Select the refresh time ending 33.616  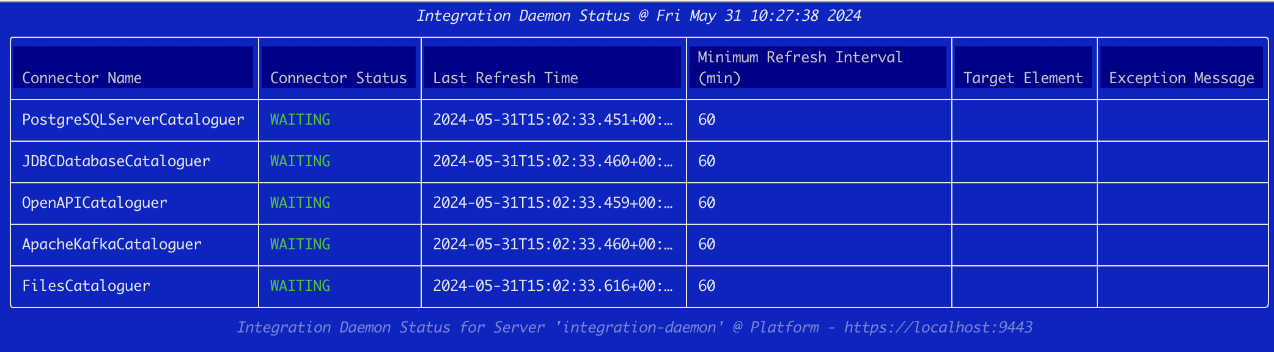(553, 286)
